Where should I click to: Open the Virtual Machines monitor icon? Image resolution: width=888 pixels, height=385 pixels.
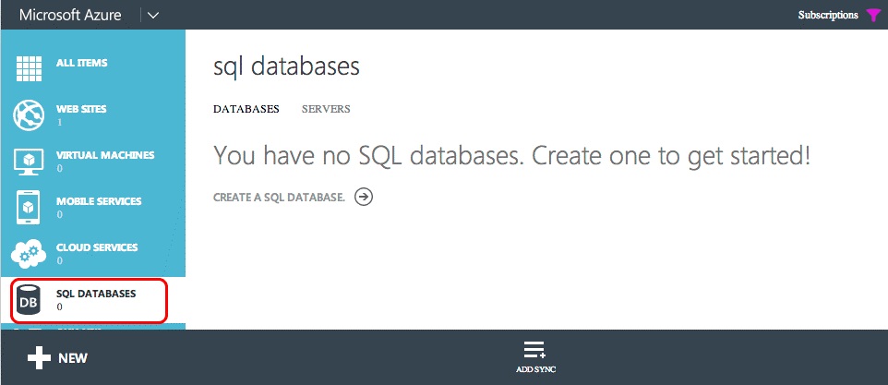[29, 162]
